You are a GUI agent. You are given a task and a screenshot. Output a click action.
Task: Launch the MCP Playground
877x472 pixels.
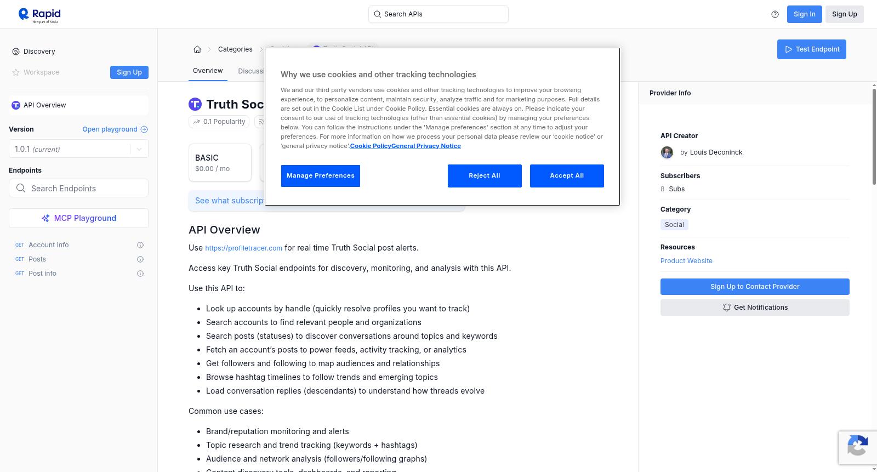(x=78, y=218)
